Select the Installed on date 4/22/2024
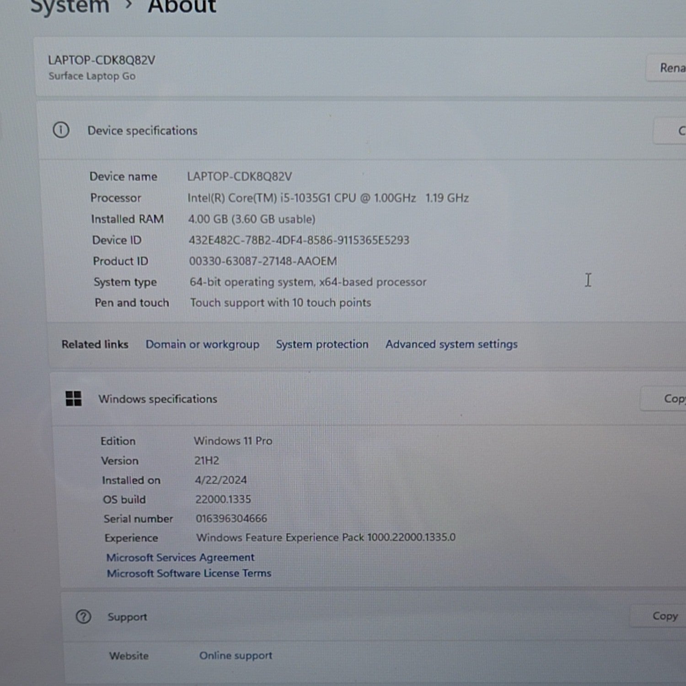686x686 pixels. 221,480
